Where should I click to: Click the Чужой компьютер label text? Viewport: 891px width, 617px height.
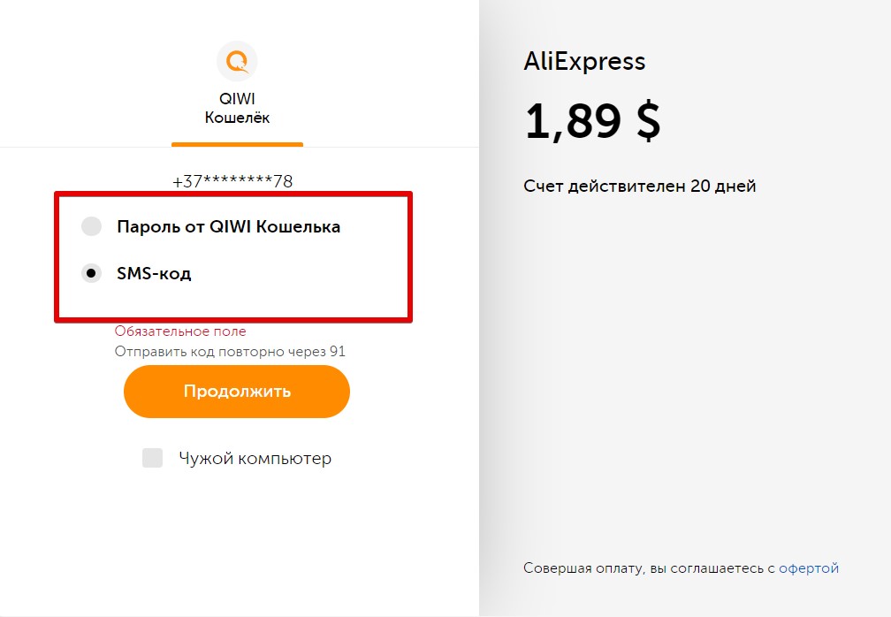coord(255,459)
